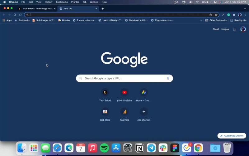The image size is (249, 156).
Task: Open macOS Control Center toggles
Action: [x=215, y=2]
